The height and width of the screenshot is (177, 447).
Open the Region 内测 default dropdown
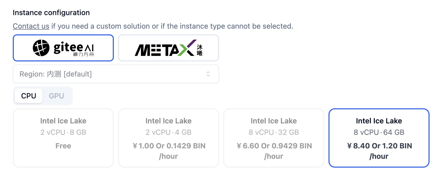pos(116,74)
